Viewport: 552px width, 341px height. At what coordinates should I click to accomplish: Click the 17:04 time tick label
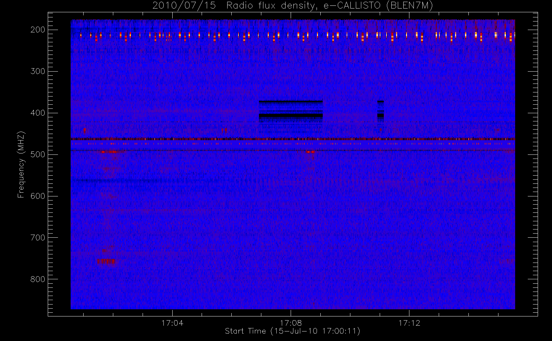click(172, 323)
